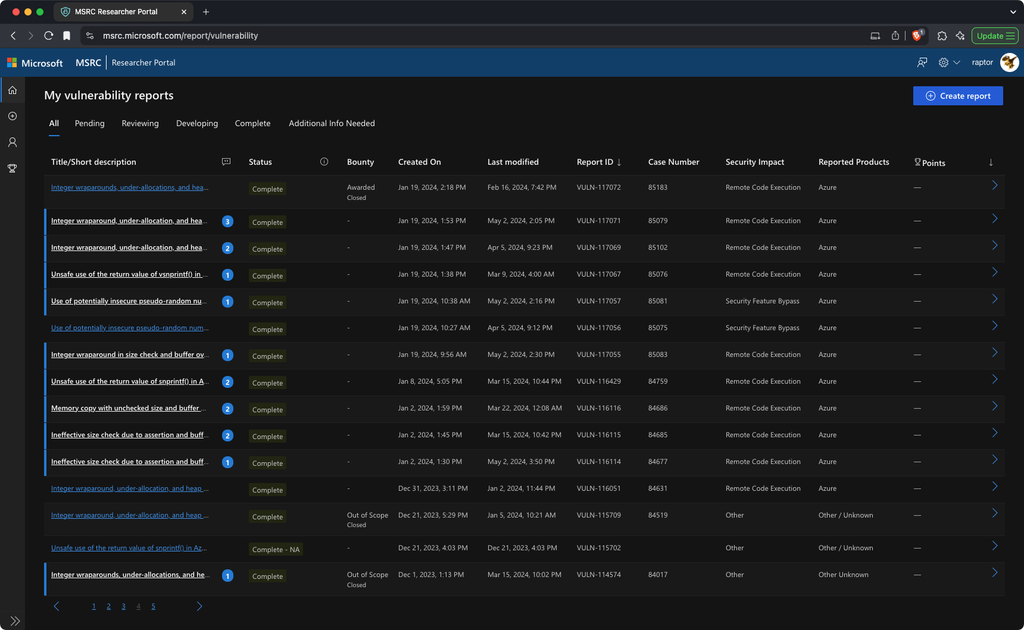
Task: Open Brave Shields icon in address bar
Action: (x=917, y=36)
